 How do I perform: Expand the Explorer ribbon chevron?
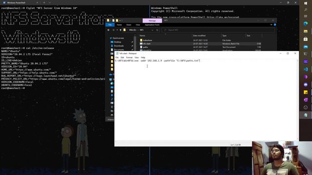271,25
